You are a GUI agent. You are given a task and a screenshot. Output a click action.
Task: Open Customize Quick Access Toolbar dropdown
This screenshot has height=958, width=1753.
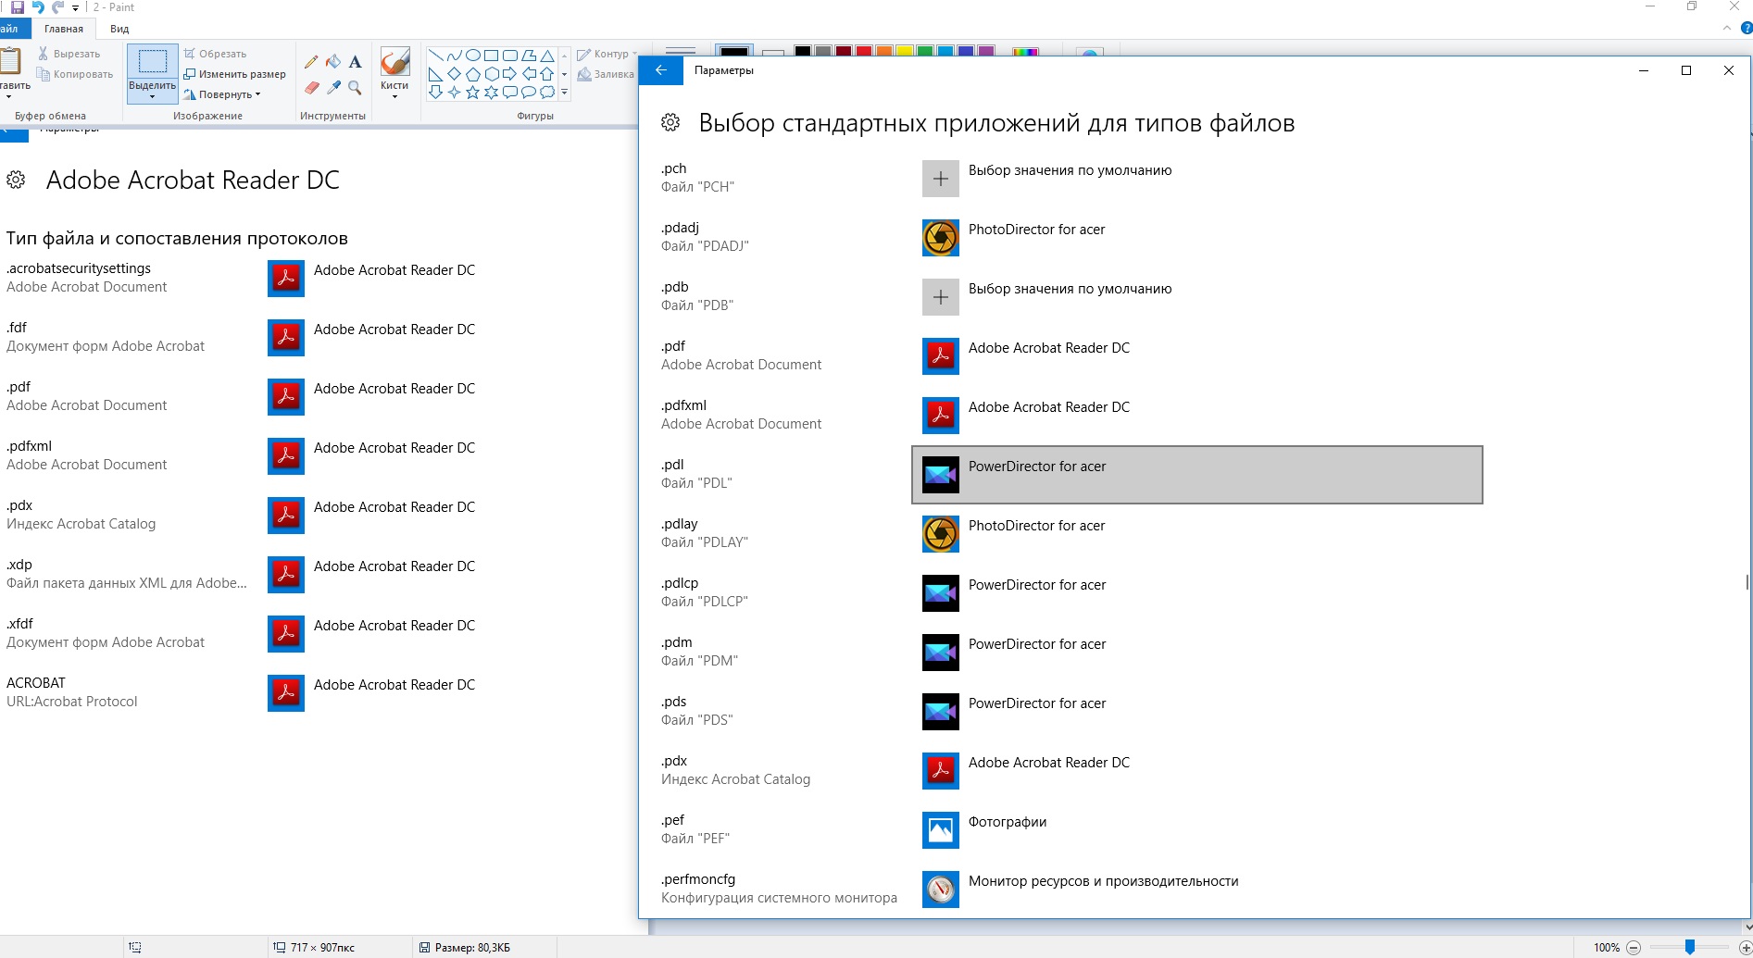[x=76, y=8]
